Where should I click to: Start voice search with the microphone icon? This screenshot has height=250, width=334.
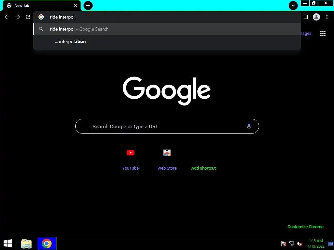pyautogui.click(x=249, y=127)
